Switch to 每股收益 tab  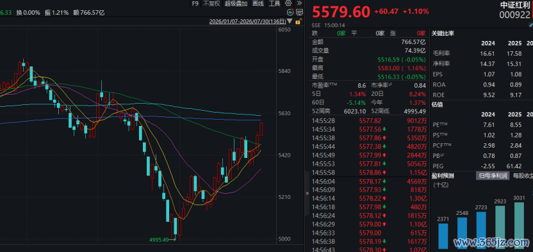[523, 176]
